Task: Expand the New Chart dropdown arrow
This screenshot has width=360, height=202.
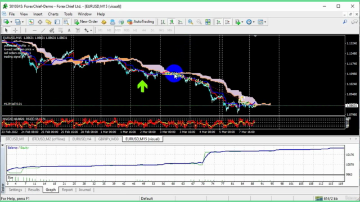Action: click(11, 22)
